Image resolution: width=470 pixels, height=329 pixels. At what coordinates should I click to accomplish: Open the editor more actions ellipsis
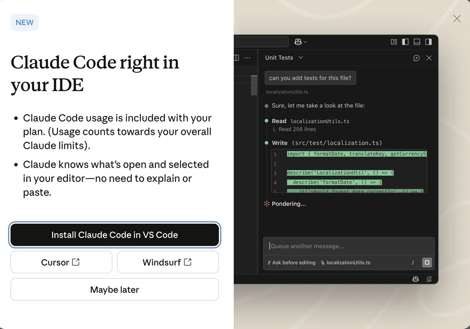[x=247, y=58]
